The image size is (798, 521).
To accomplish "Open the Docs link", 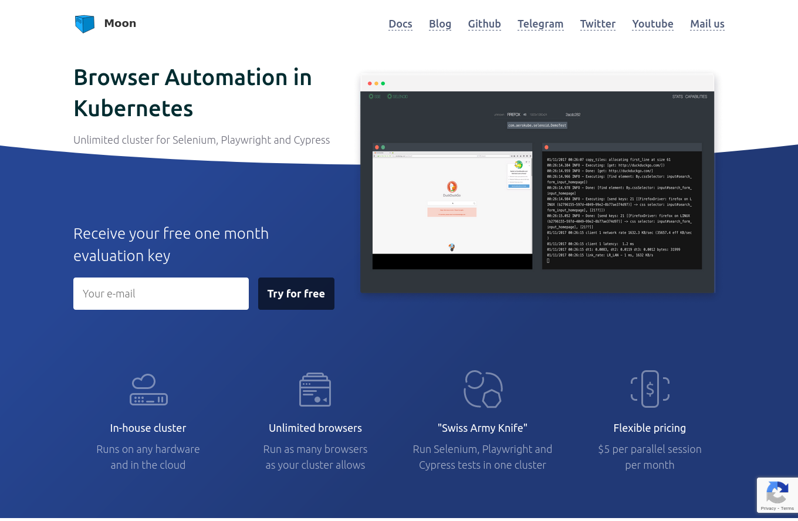I will point(400,24).
